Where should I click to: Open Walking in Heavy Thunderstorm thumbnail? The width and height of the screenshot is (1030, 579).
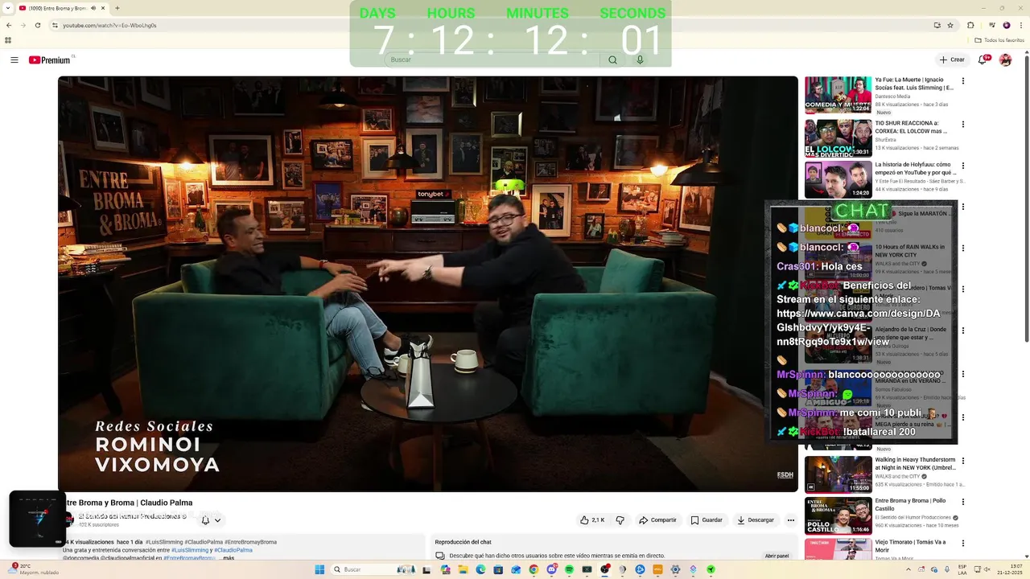[838, 474]
